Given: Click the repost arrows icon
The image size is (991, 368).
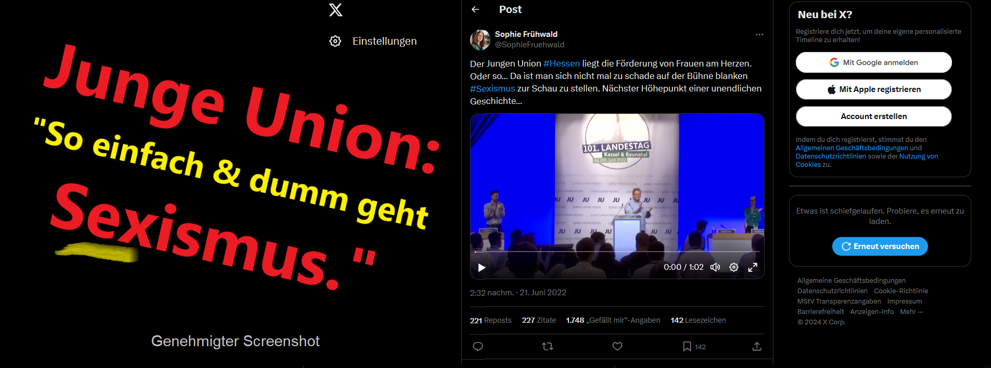Looking at the screenshot, I should [548, 347].
